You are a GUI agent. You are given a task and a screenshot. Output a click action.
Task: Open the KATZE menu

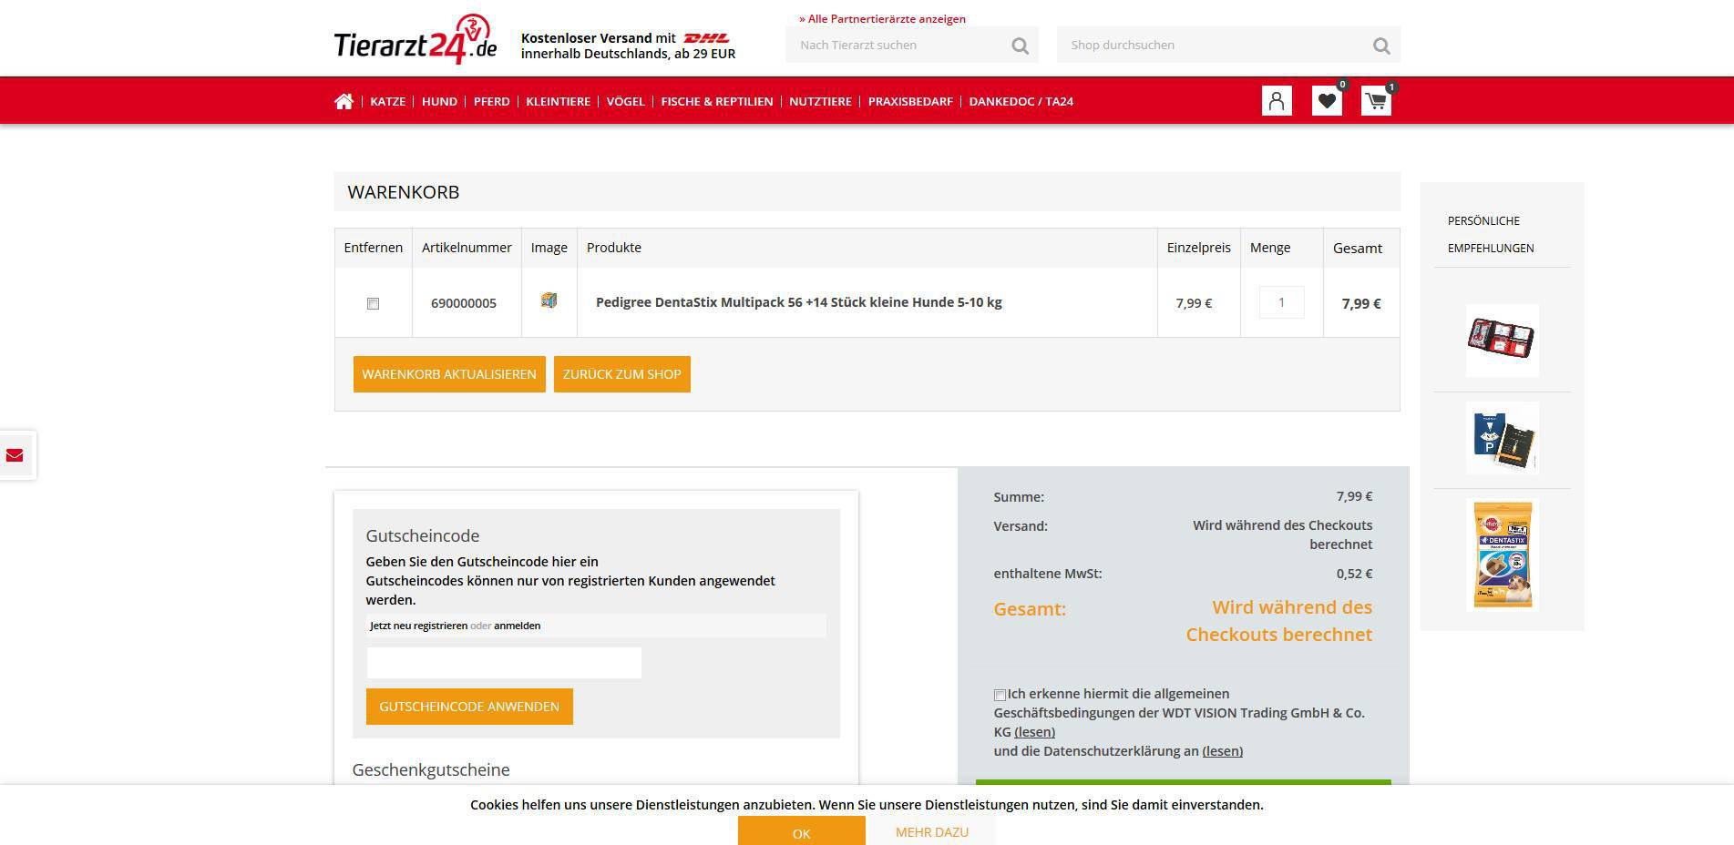click(387, 101)
